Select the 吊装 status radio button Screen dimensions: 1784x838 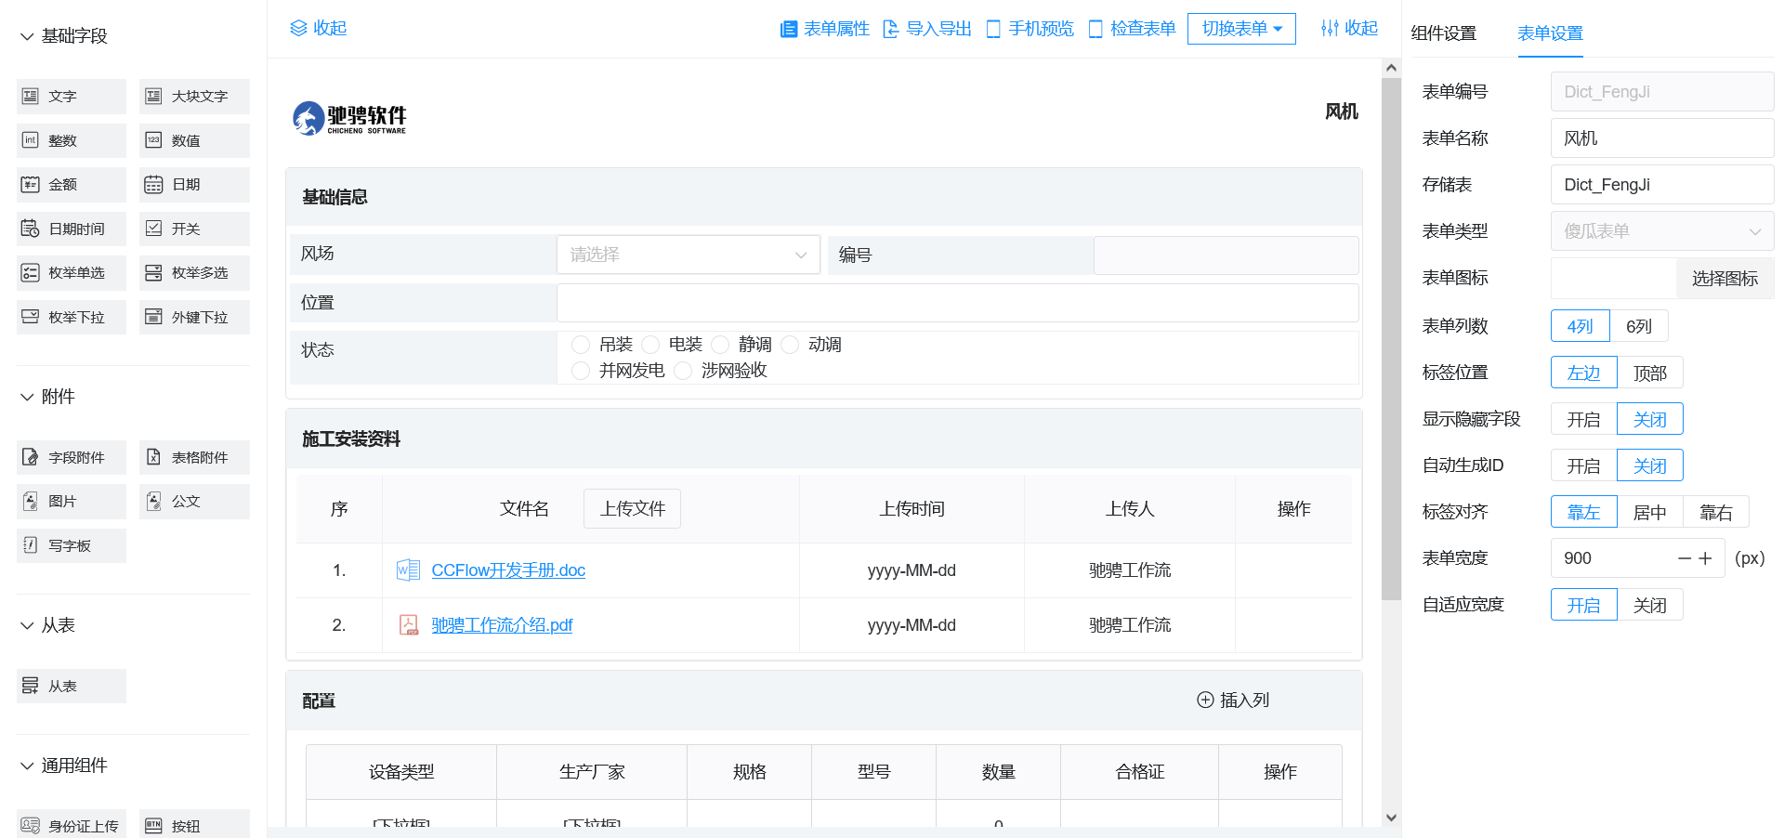tap(581, 345)
